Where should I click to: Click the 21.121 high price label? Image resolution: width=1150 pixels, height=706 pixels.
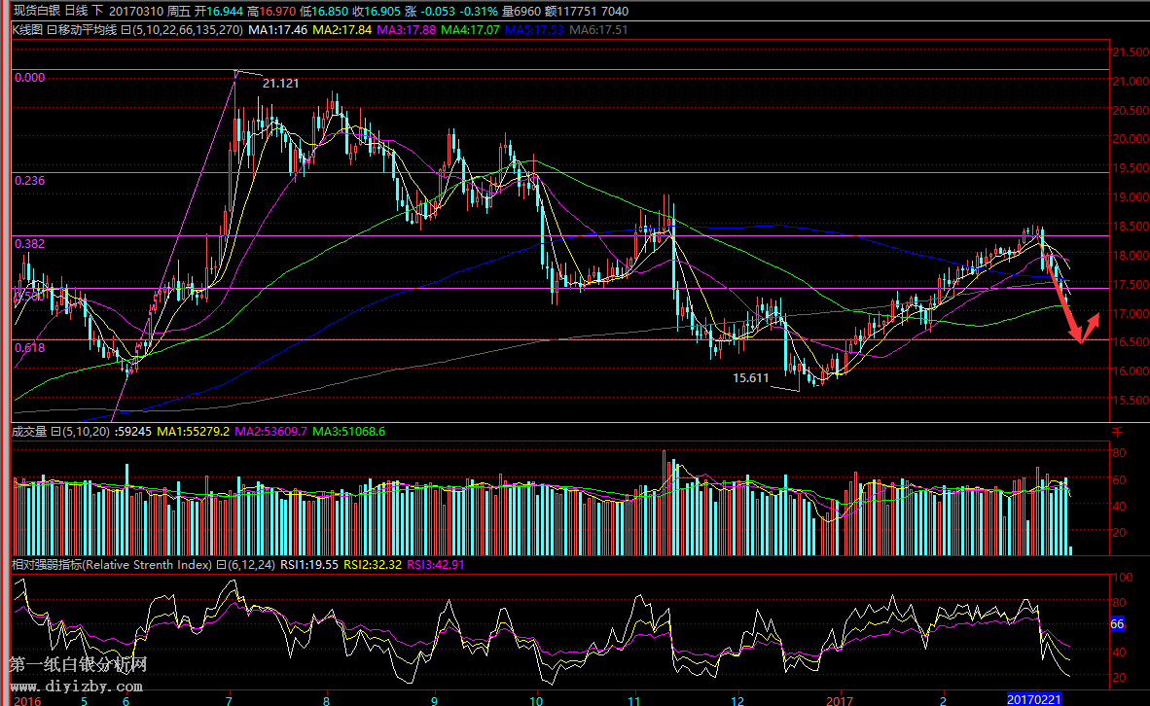[280, 84]
